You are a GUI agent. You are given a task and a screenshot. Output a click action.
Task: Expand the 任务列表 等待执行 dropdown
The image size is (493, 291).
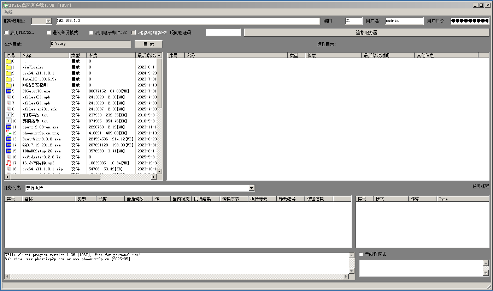tap(251, 188)
